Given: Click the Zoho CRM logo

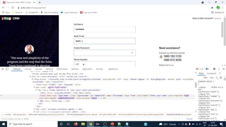Looking at the screenshot, I should pos(11,18).
